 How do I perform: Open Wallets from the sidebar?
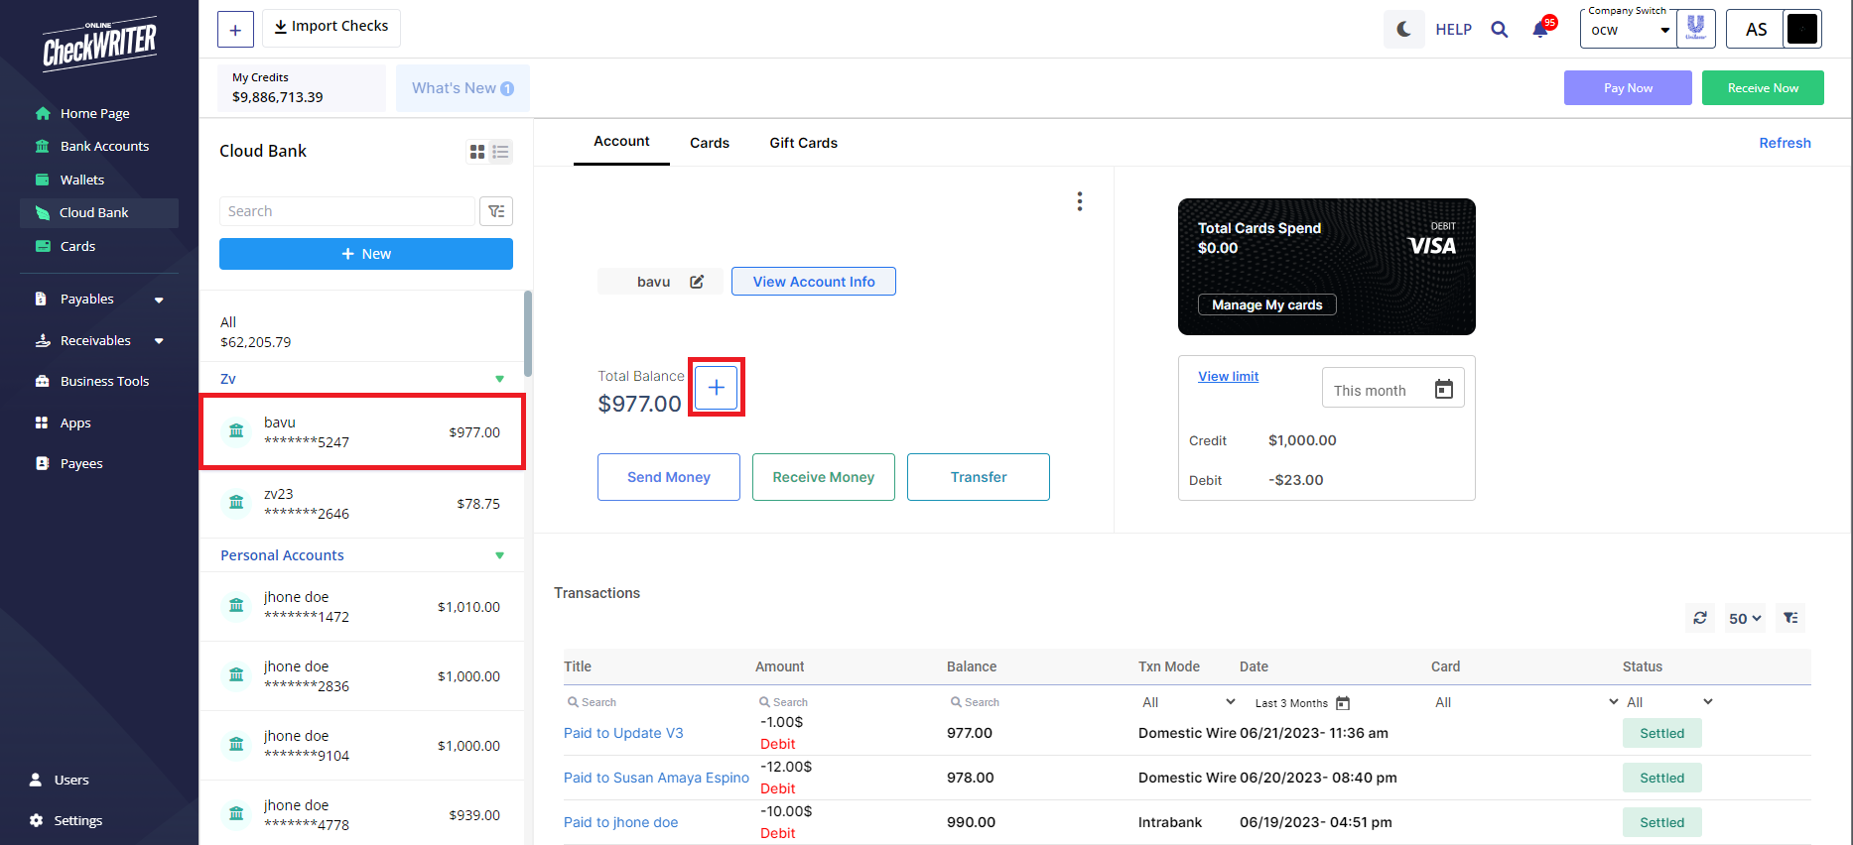81,180
